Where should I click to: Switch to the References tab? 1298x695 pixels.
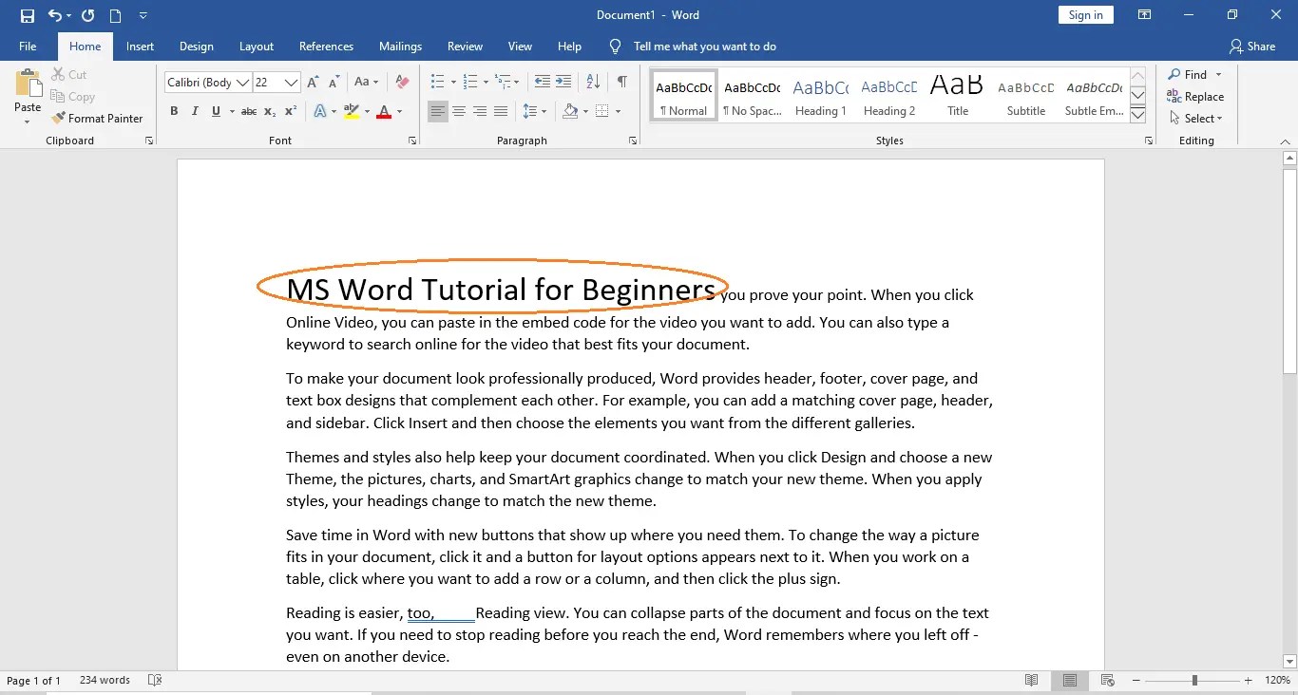pyautogui.click(x=326, y=47)
